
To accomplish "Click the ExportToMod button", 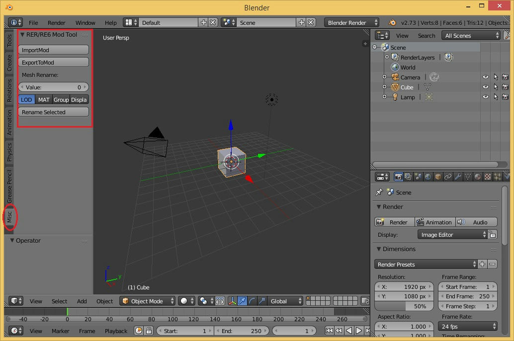I will [x=53, y=62].
